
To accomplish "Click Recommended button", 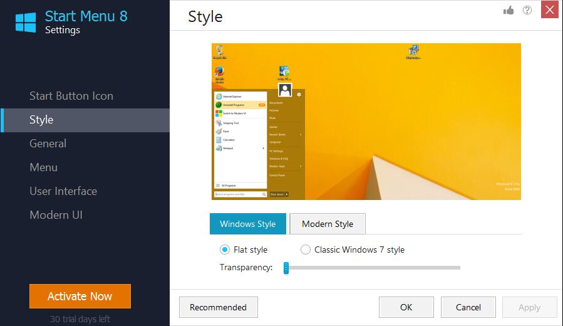I will [219, 307].
